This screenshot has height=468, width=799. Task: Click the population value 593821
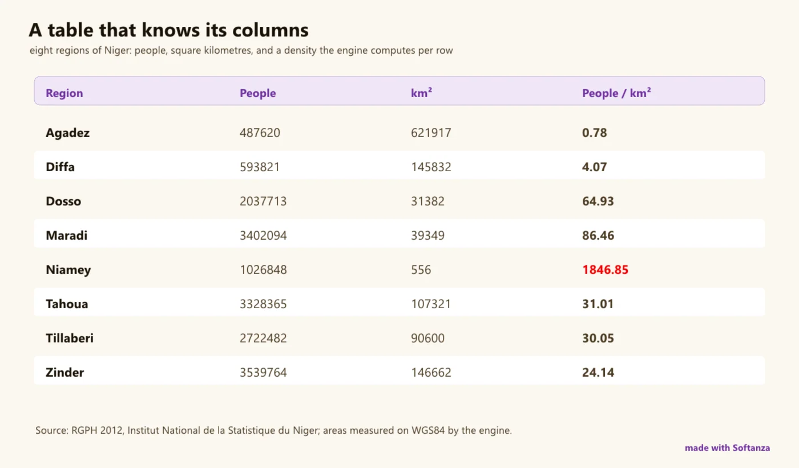(x=260, y=167)
